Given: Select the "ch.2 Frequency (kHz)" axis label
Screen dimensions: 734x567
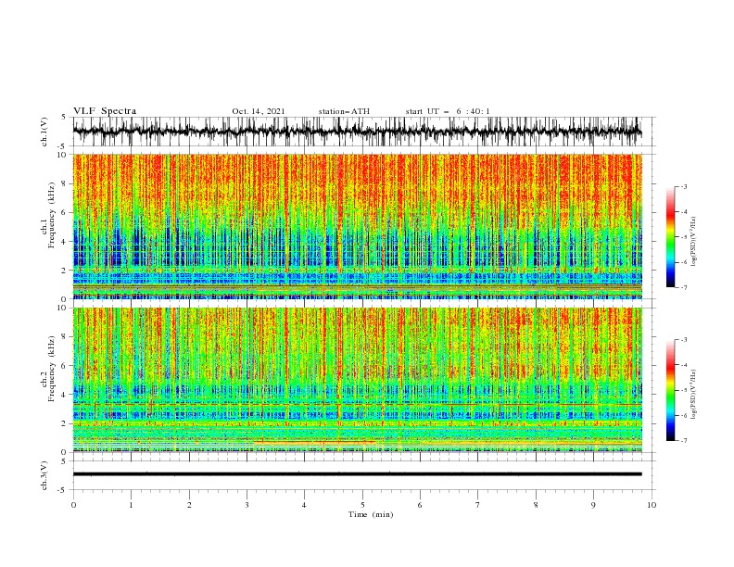Looking at the screenshot, I should (47, 367).
